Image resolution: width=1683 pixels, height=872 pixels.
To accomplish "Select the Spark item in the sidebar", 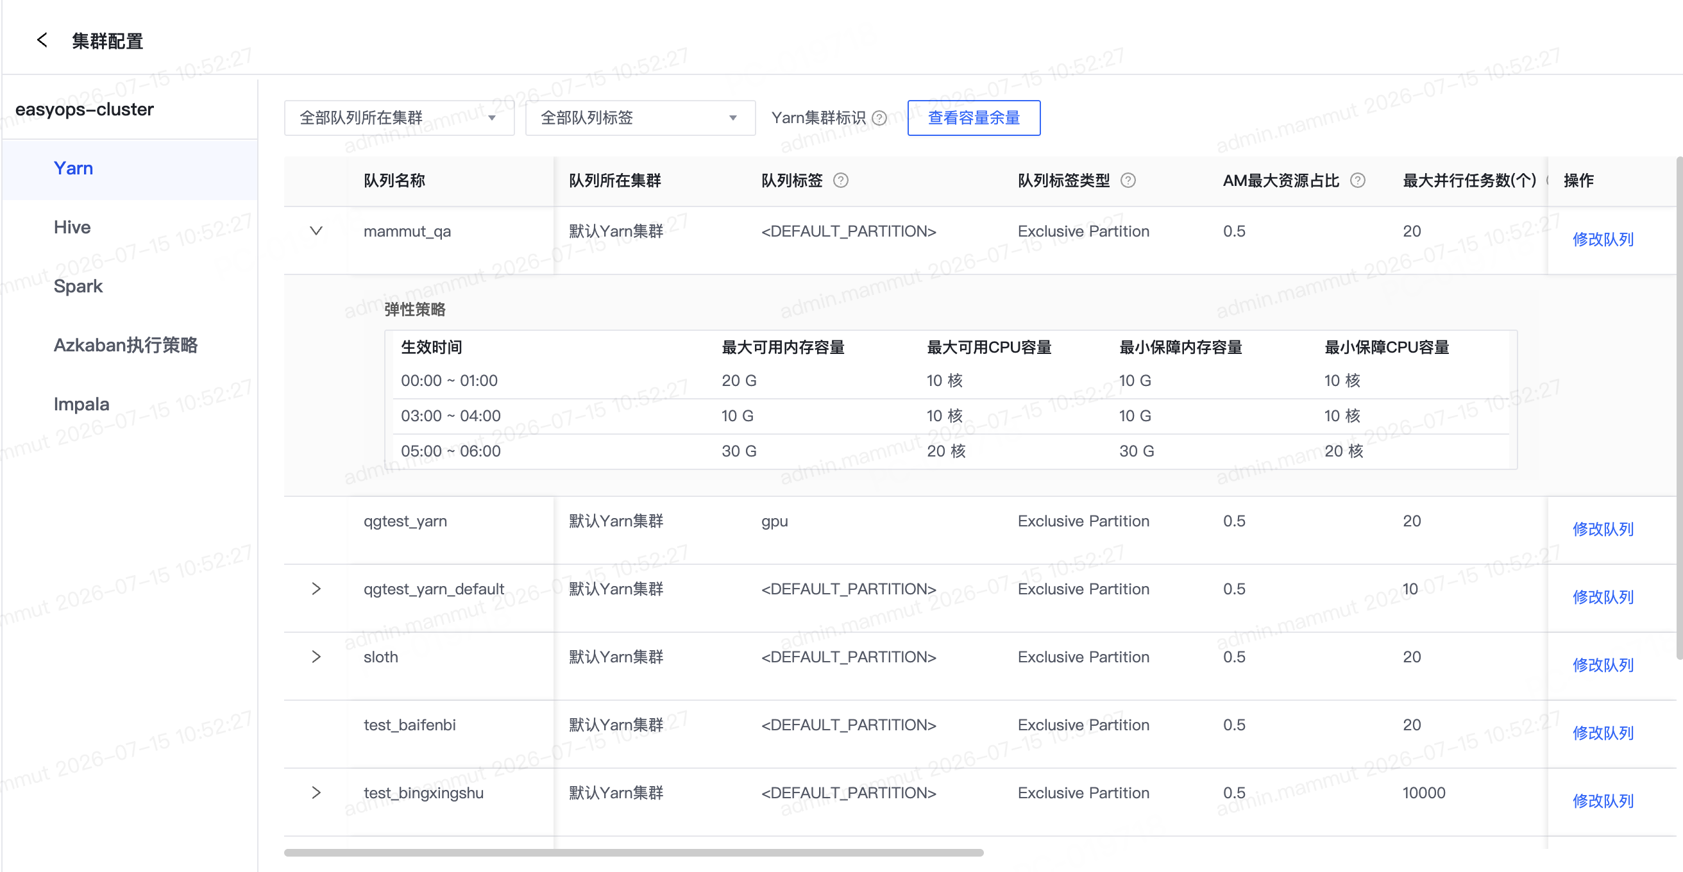I will click(78, 286).
